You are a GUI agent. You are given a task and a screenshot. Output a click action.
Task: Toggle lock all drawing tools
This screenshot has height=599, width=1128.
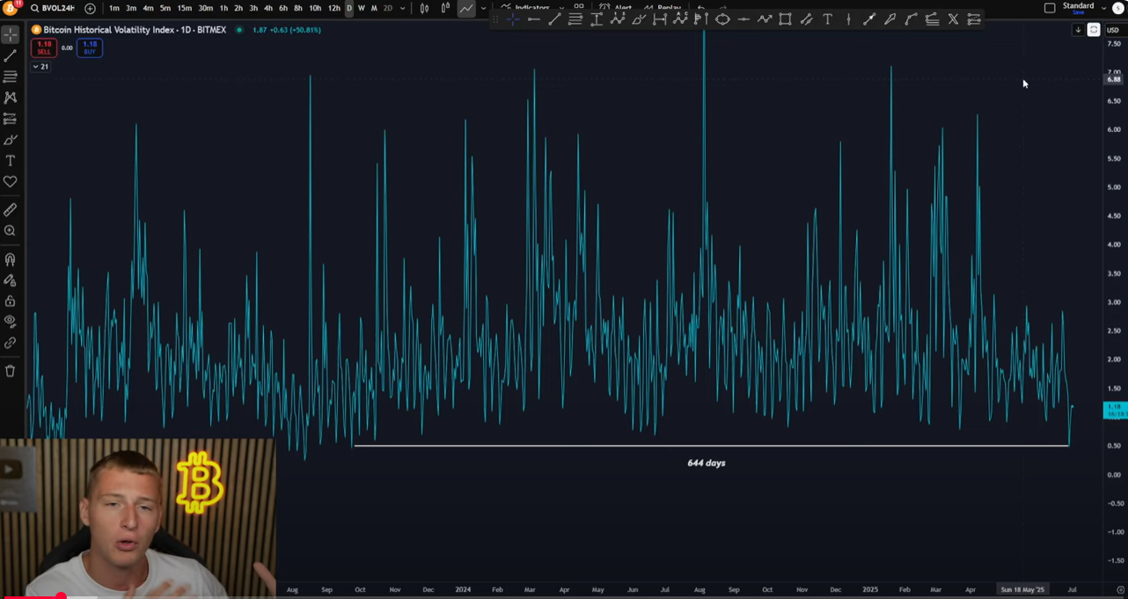(11, 302)
